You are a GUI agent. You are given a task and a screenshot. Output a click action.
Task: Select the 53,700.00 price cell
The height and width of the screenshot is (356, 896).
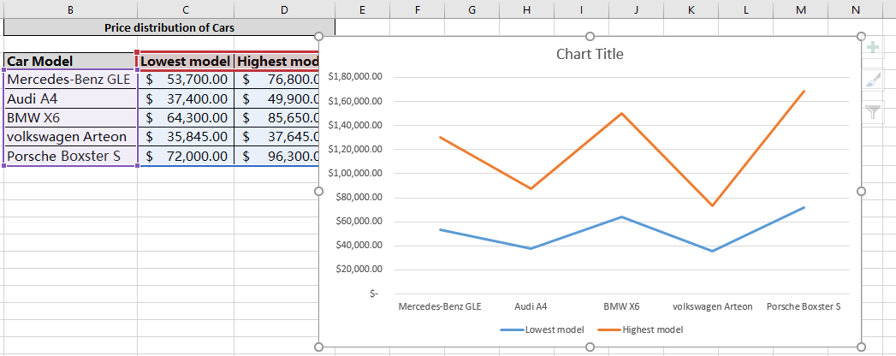pos(186,80)
